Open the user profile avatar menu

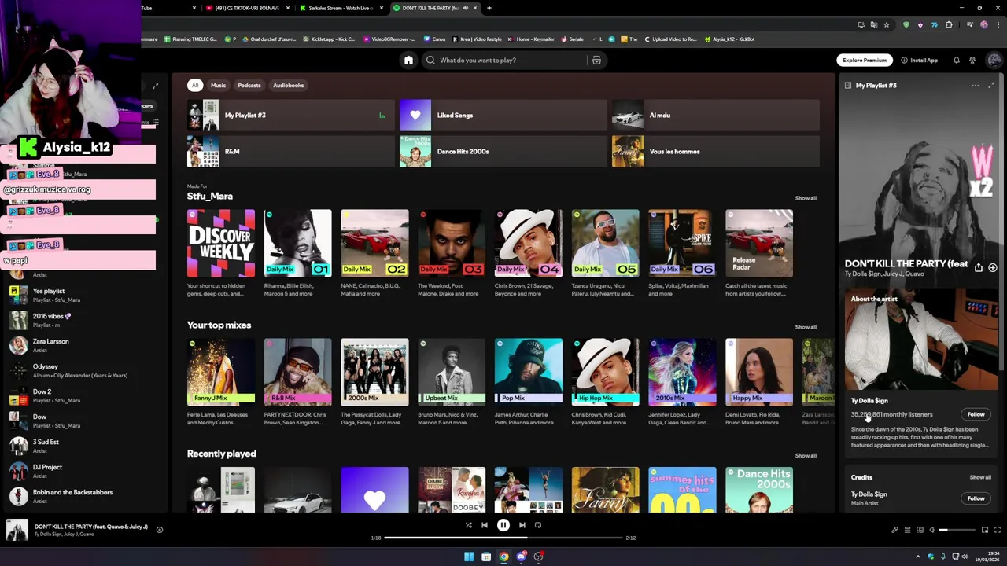[994, 60]
